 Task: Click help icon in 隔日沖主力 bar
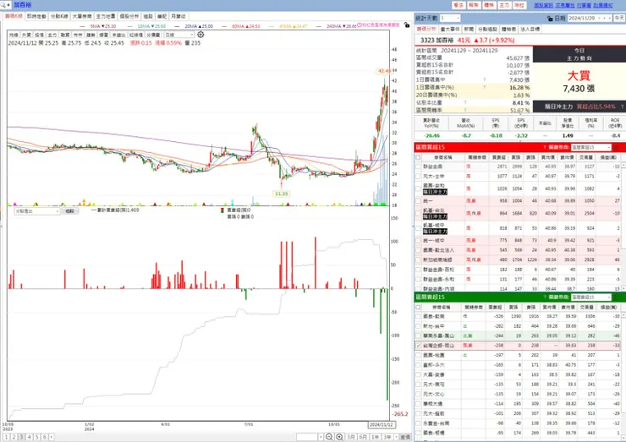click(622, 106)
